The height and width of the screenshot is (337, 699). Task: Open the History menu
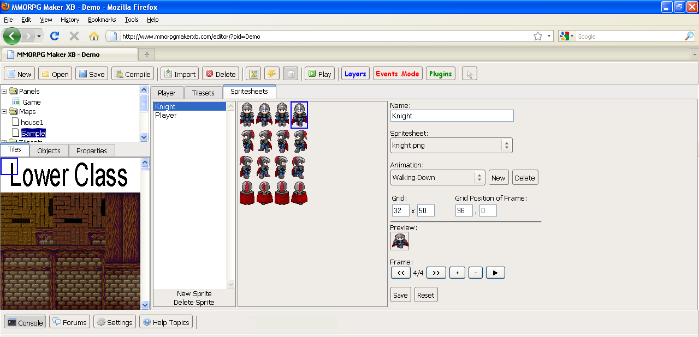(70, 20)
